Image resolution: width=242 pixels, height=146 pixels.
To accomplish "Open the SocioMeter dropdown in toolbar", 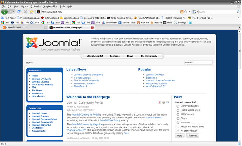I will [x=110, y=23].
